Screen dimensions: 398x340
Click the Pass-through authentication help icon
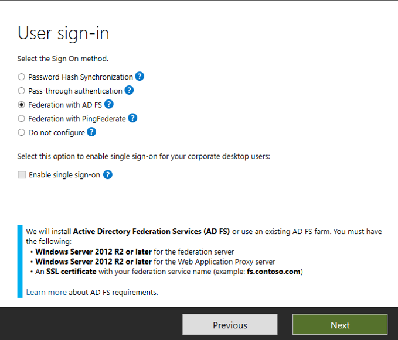point(129,91)
